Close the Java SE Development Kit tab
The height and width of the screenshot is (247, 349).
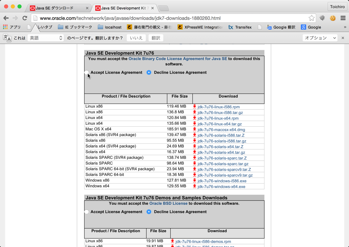pyautogui.click(x=153, y=8)
